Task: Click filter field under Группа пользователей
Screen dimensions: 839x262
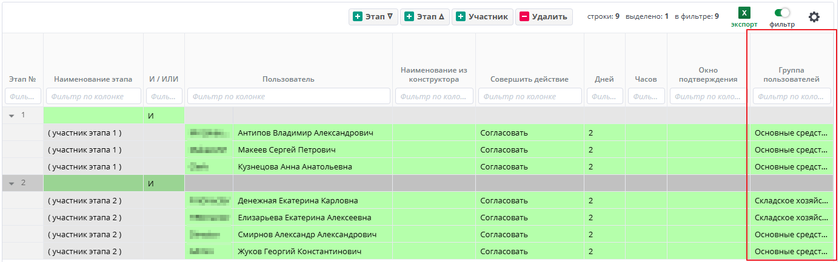Action: (x=792, y=96)
